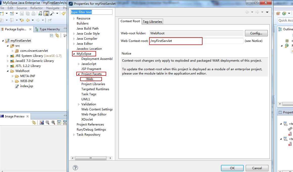Image resolution: width=293 pixels, height=172 pixels.
Task: Click the Save icon in main toolbar
Action: point(22,13)
